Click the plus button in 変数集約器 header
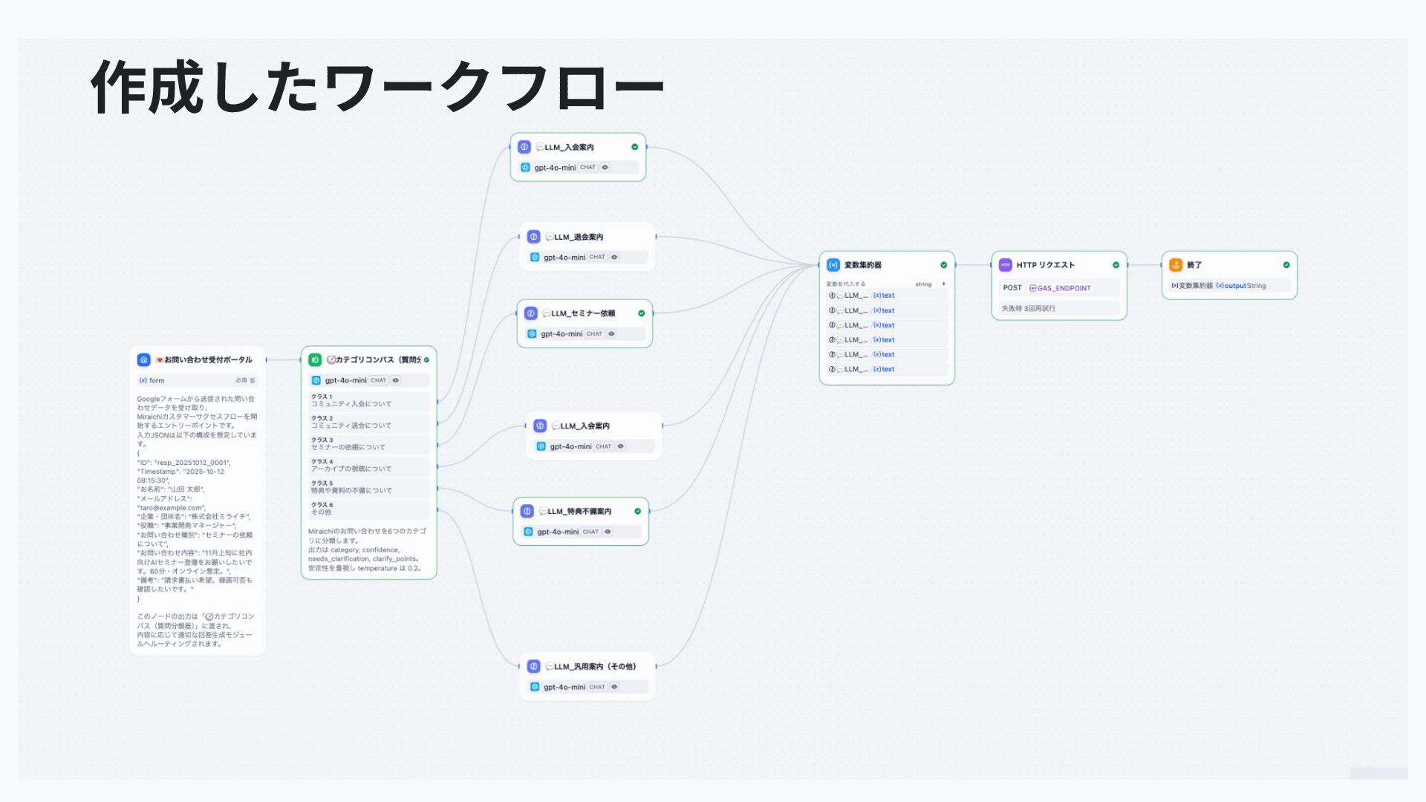Viewport: 1426px width, 802px height. [944, 284]
